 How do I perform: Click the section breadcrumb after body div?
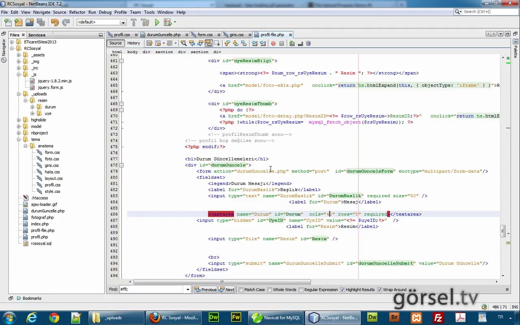[164, 52]
